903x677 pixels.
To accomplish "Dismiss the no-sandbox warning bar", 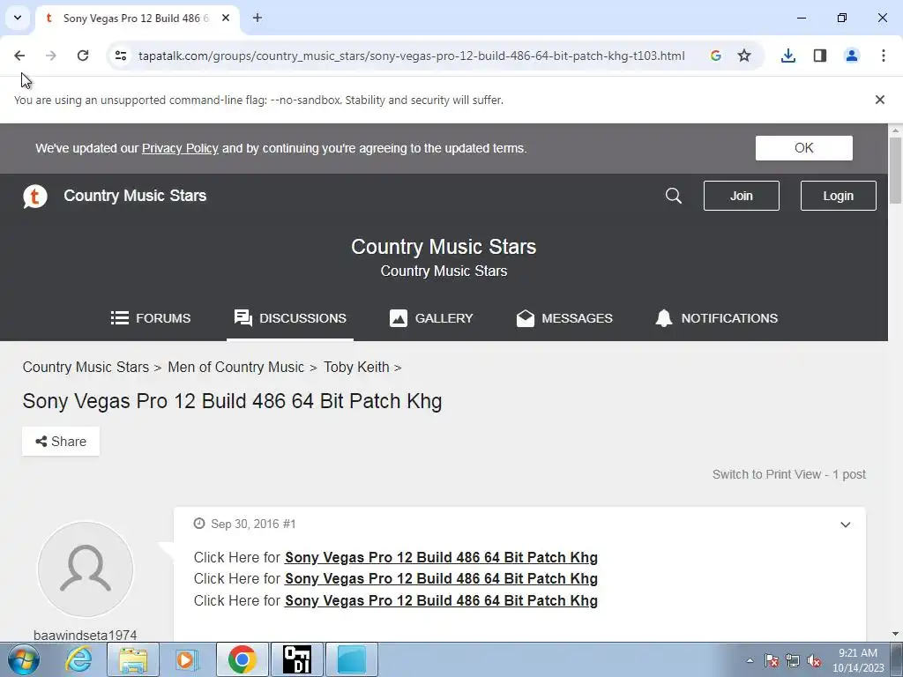I will pyautogui.click(x=879, y=100).
